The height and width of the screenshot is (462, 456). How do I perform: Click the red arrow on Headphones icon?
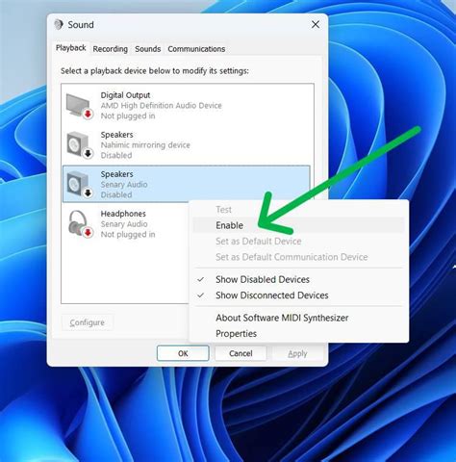(89, 233)
